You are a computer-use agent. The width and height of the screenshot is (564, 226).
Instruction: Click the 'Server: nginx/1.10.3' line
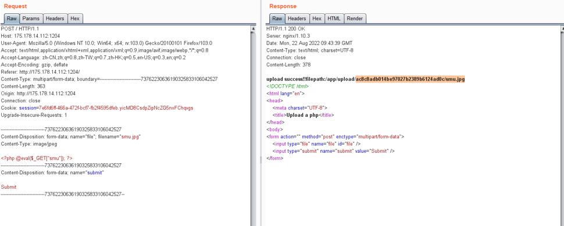288,36
